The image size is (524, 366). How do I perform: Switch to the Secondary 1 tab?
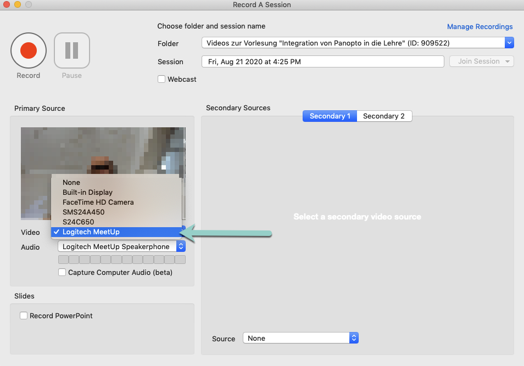pyautogui.click(x=330, y=116)
